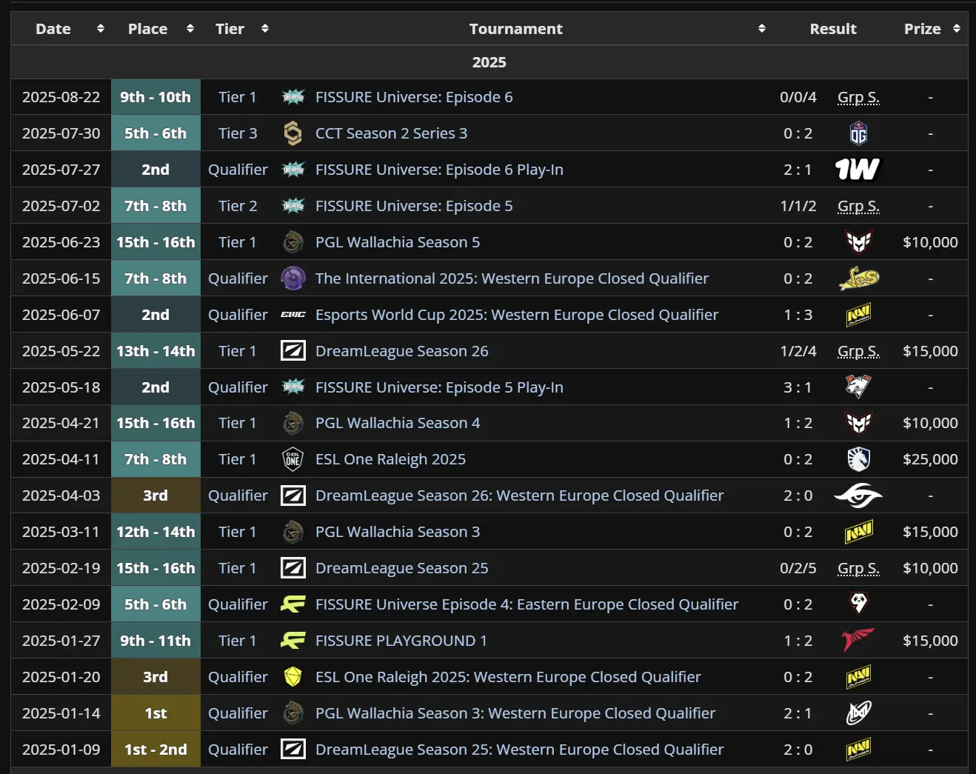Click the yellow ESL icon beside Raleigh 2025 Qualifier
The image size is (976, 774).
click(x=293, y=677)
